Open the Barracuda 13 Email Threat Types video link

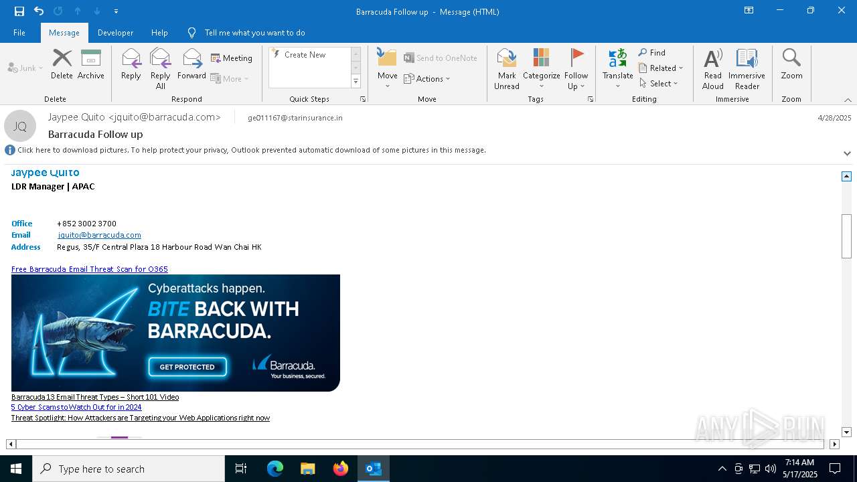click(x=95, y=397)
